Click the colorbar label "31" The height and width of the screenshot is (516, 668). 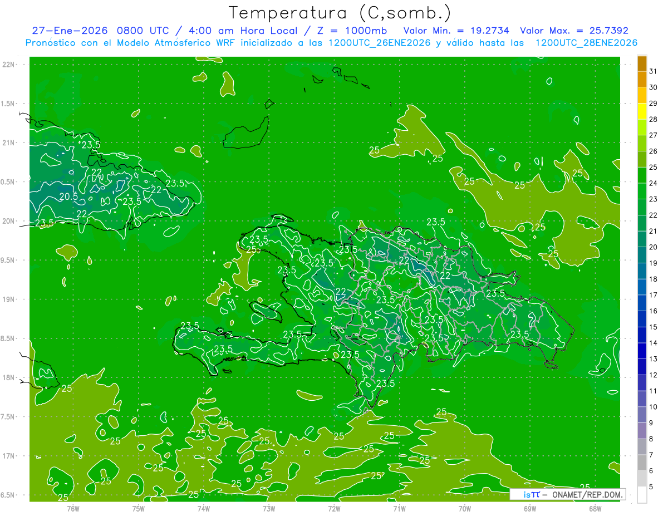654,71
